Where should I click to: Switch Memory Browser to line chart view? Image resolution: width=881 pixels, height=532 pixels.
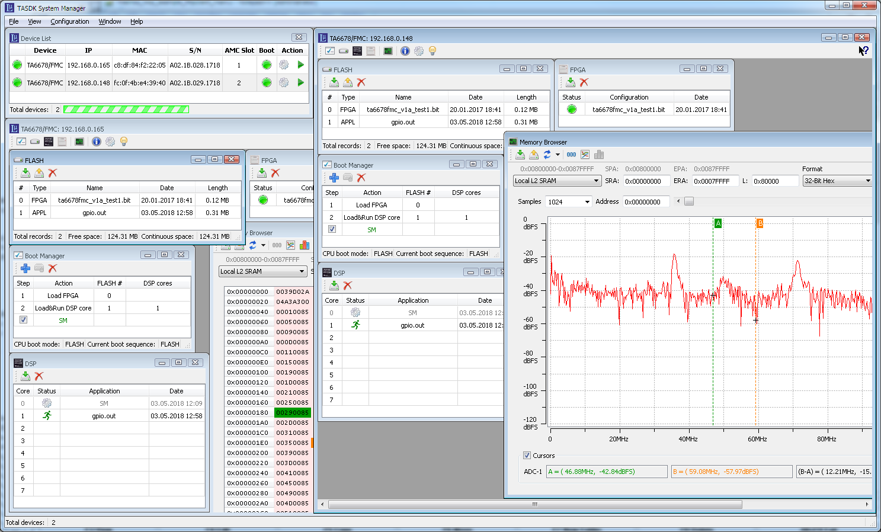click(585, 155)
